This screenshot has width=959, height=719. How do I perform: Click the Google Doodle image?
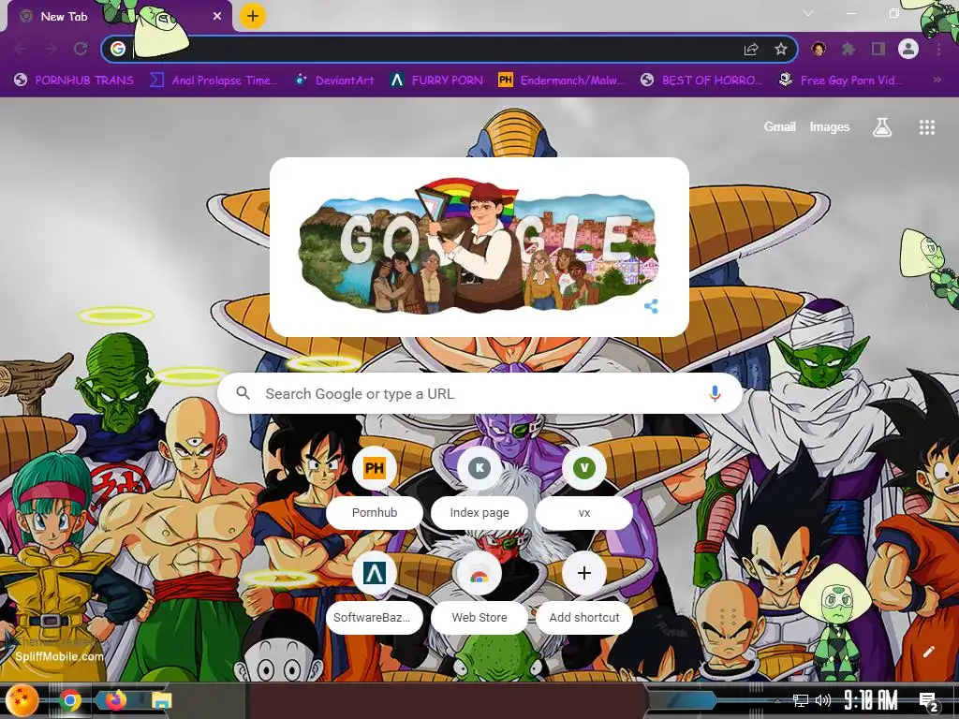(478, 246)
